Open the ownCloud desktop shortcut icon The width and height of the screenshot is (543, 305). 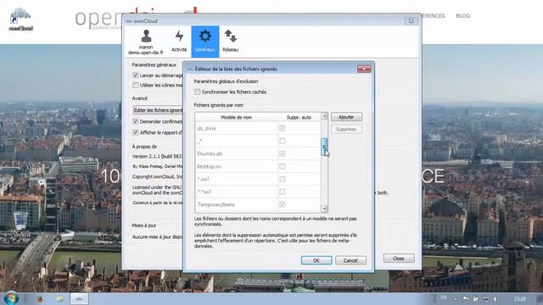[20, 19]
